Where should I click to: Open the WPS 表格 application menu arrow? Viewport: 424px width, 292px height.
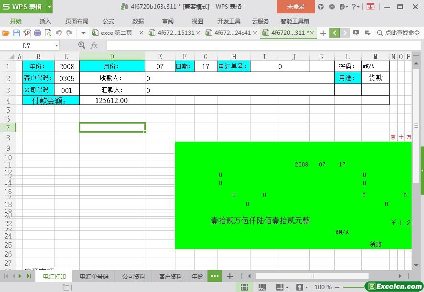click(49, 7)
